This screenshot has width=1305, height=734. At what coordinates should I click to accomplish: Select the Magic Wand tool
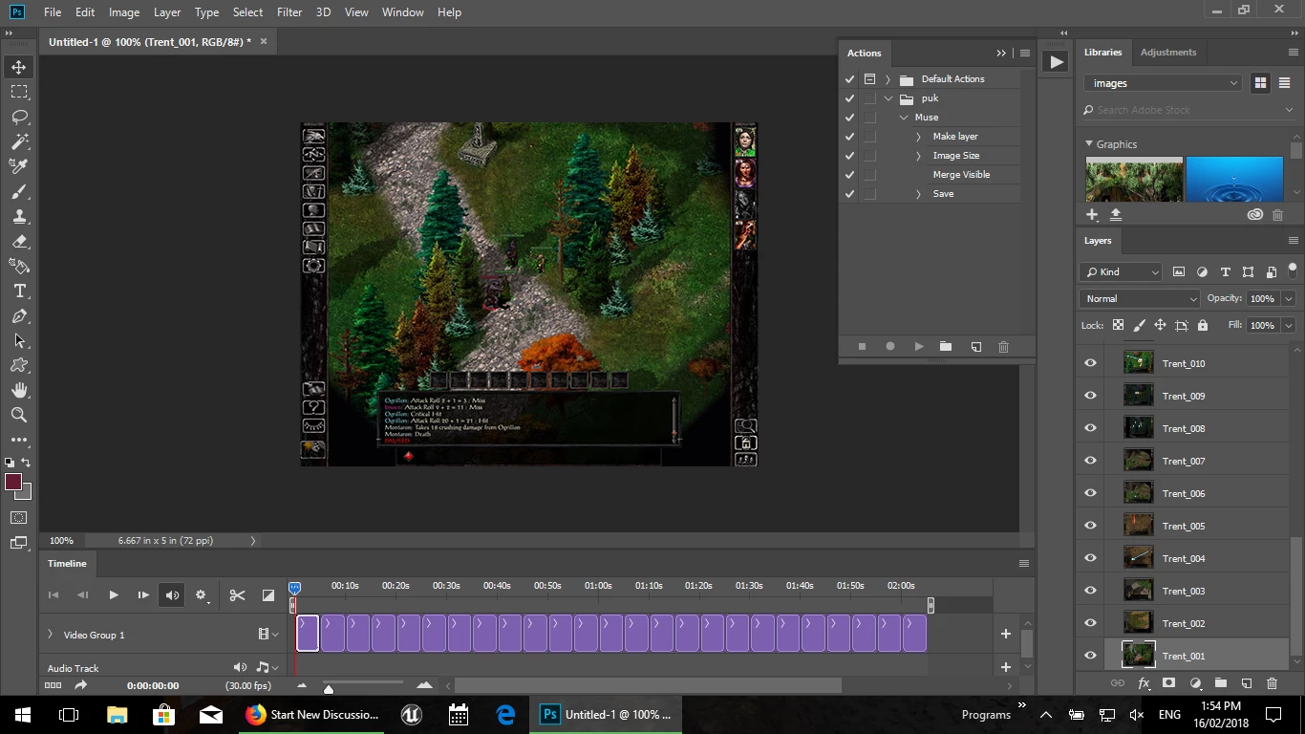click(x=19, y=141)
